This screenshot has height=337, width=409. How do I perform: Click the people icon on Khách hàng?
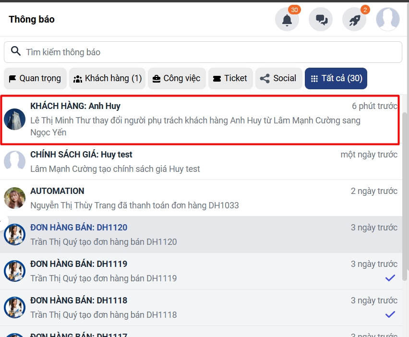point(77,79)
